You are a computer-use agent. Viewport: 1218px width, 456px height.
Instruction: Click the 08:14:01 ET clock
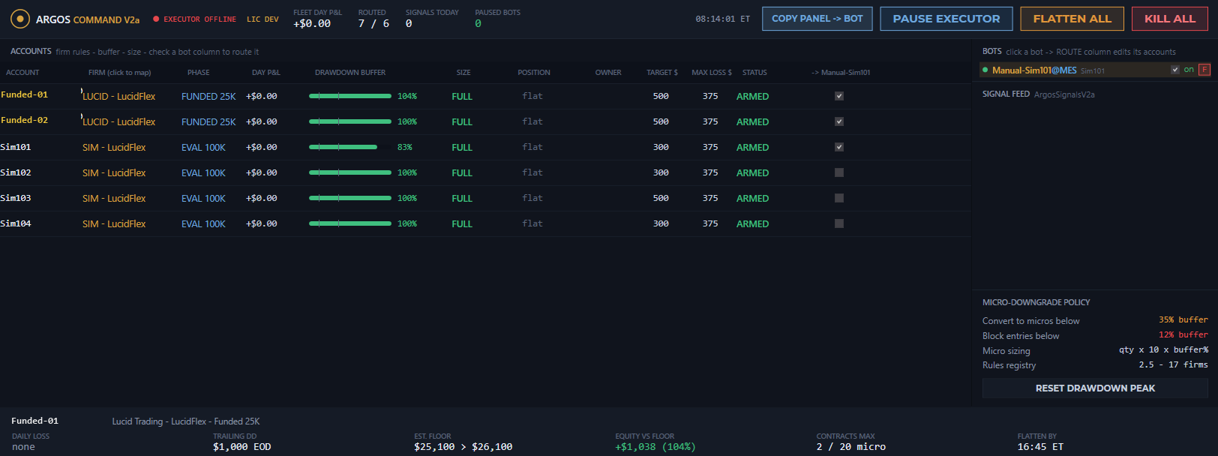[722, 19]
